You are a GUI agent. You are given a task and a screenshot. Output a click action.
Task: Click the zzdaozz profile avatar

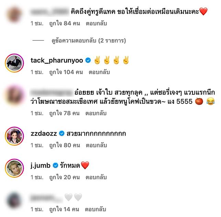point(14,136)
